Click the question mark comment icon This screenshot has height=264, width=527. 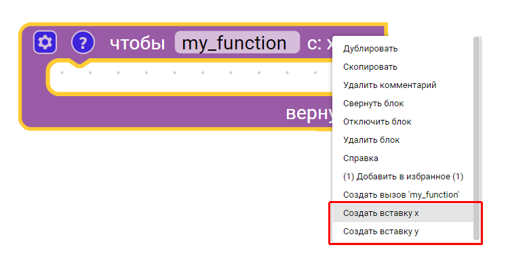tap(83, 42)
